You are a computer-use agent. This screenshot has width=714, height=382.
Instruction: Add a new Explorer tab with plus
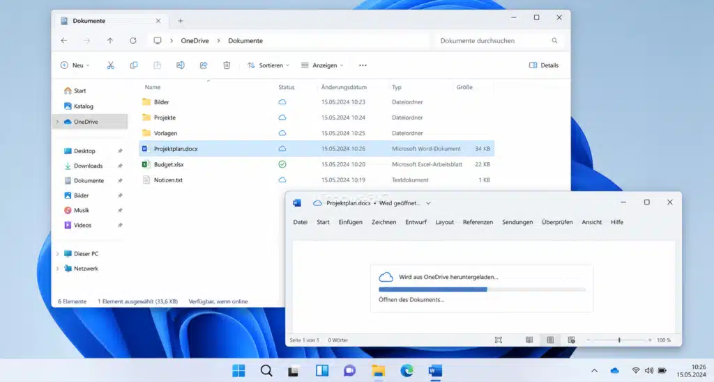pyautogui.click(x=181, y=21)
